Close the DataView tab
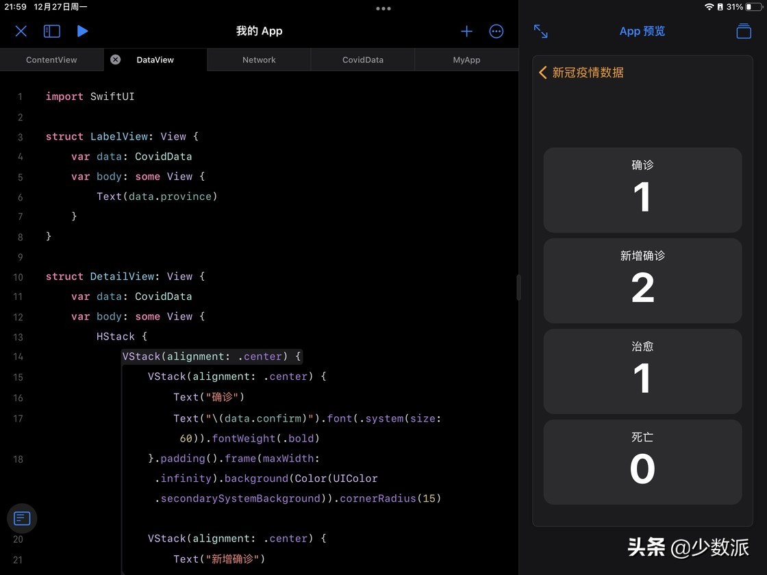This screenshot has height=575, width=767. (x=116, y=60)
